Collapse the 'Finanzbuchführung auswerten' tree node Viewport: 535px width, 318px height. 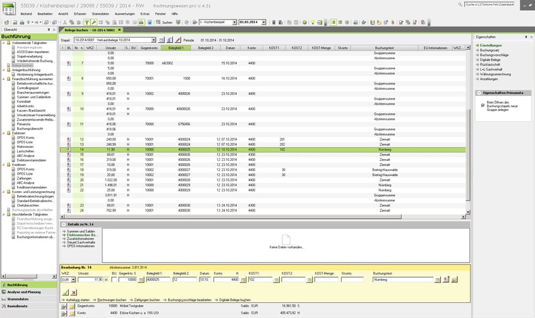[x=4, y=79]
